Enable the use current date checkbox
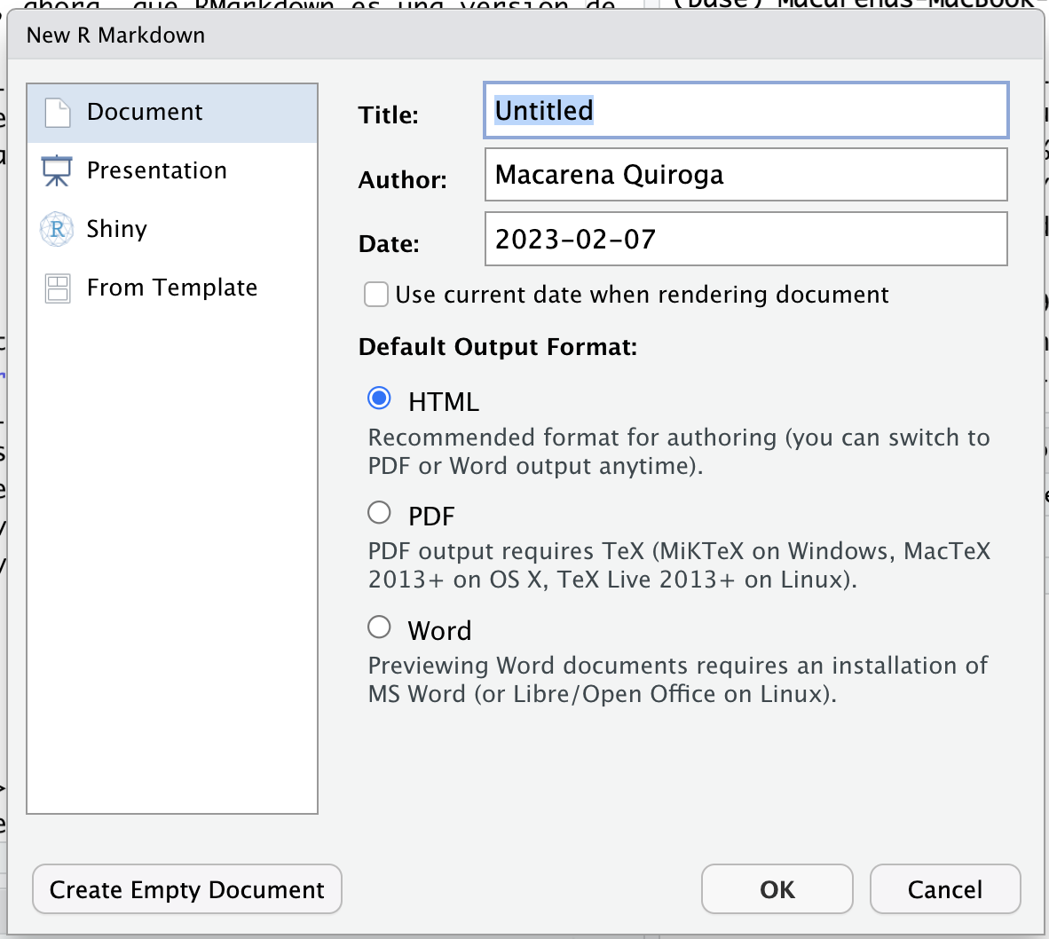This screenshot has width=1049, height=939. coord(376,295)
